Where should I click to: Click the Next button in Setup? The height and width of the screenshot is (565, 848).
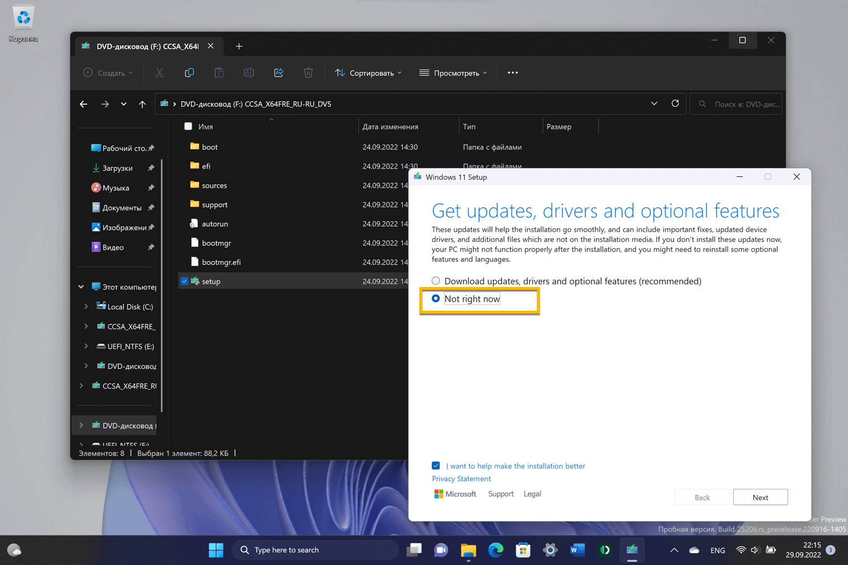760,497
